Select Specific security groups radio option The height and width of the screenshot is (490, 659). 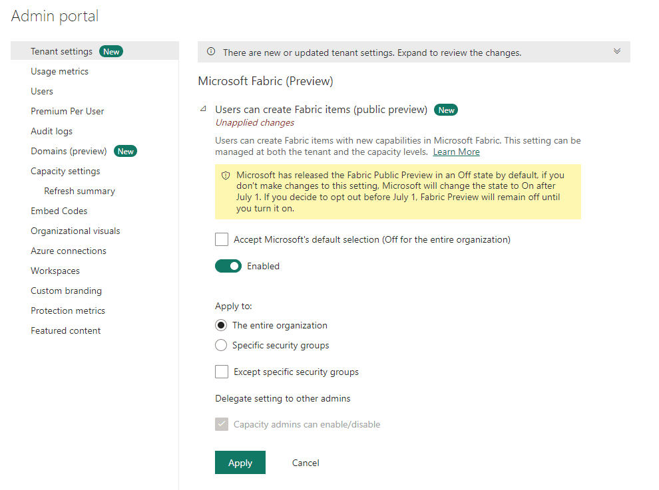221,345
